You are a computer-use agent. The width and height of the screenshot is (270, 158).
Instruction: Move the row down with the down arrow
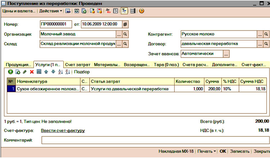[x=53, y=72]
